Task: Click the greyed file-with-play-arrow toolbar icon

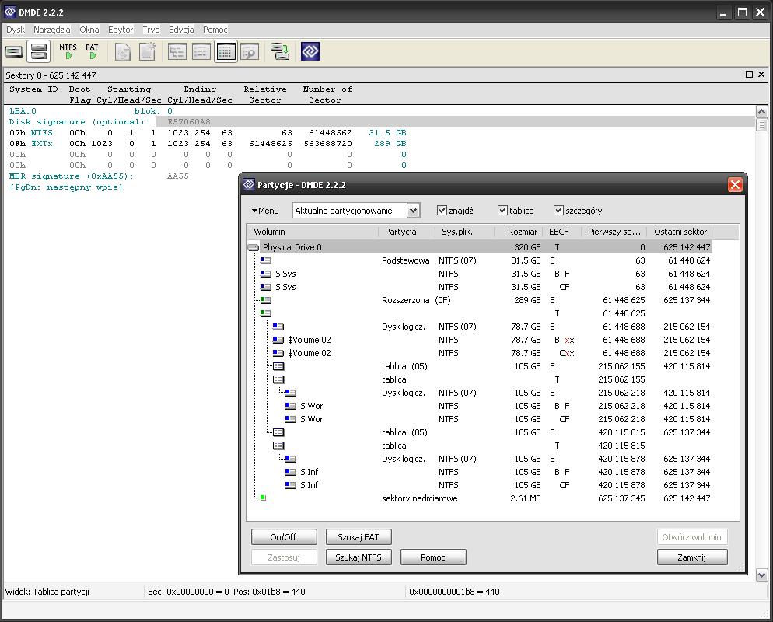Action: pos(123,51)
